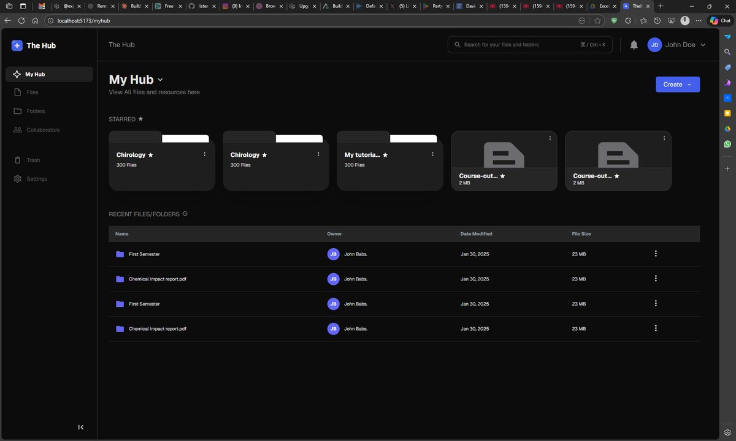Open the first Chirology starred folder
Screen dimensions: 736x441
pos(162,160)
